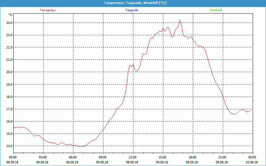Click the 09:00 x-axis time label
The height and width of the screenshot is (166, 266).
[102, 157]
